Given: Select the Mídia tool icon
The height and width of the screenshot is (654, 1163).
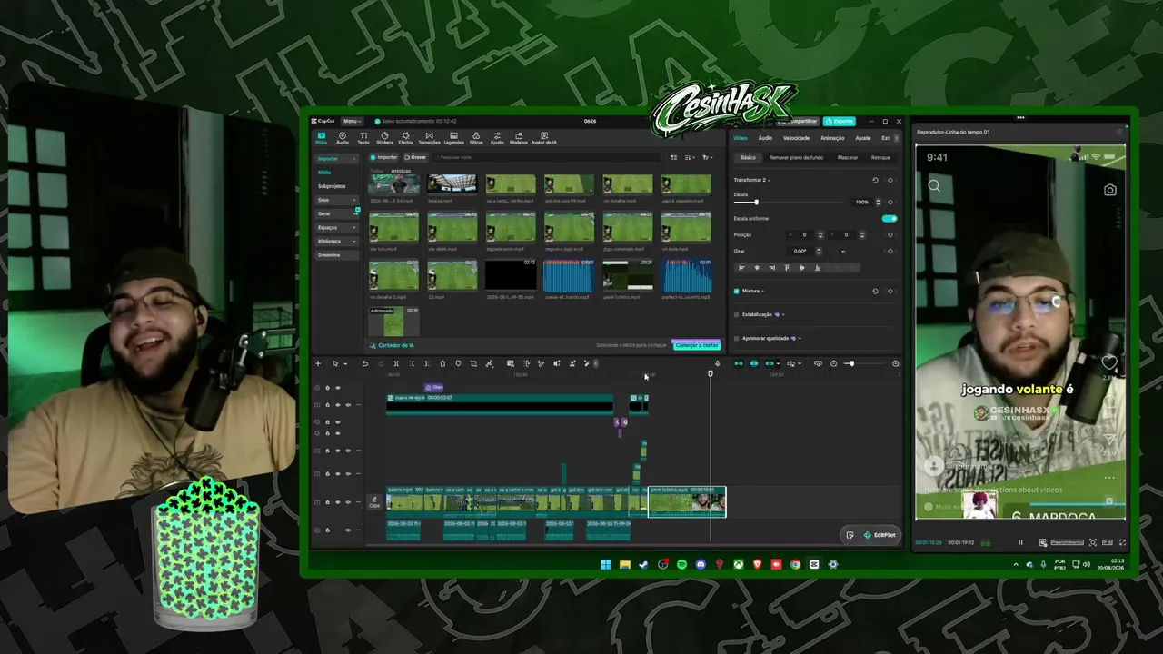Looking at the screenshot, I should point(322,138).
